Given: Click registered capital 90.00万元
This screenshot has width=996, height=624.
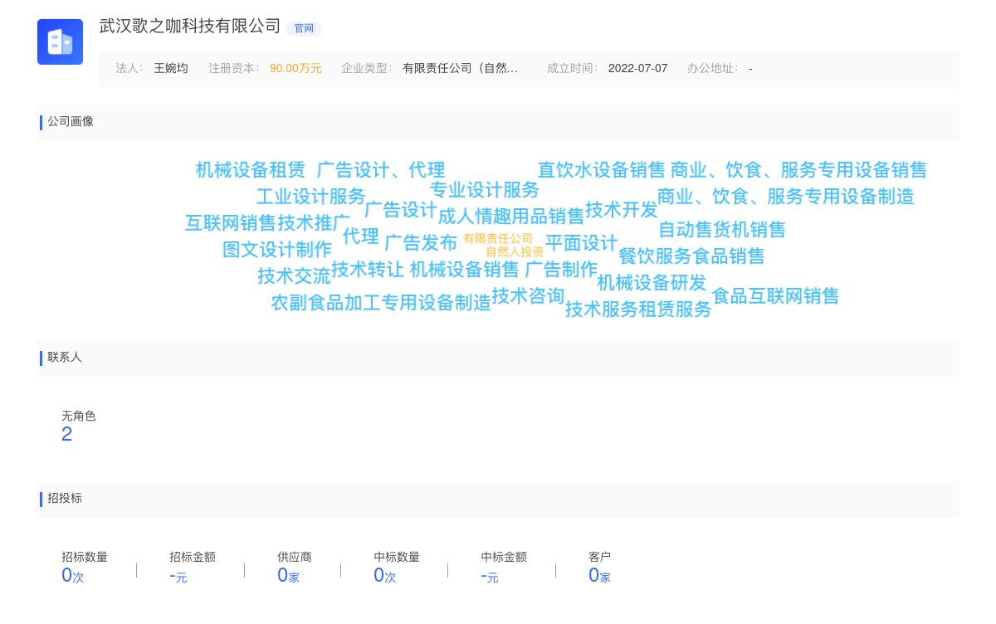Looking at the screenshot, I should click(295, 68).
